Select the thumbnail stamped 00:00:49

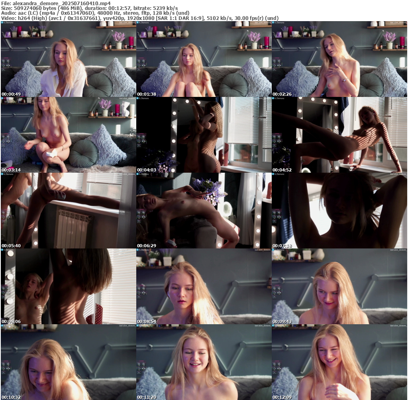[69, 59]
